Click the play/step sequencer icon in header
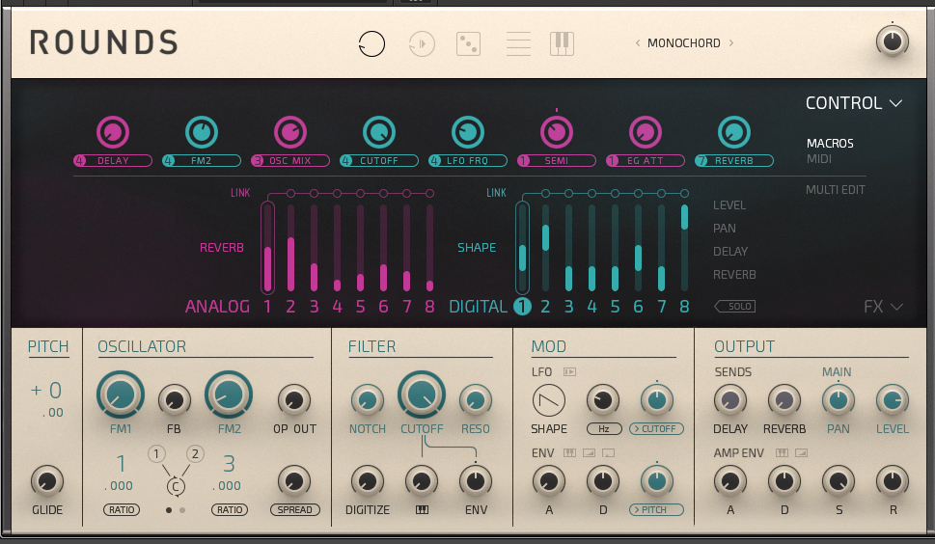This screenshot has height=544, width=935. click(x=422, y=43)
